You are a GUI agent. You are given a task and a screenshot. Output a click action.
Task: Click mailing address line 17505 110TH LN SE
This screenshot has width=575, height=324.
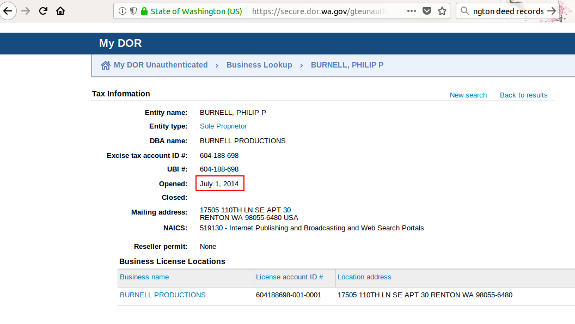click(x=246, y=210)
